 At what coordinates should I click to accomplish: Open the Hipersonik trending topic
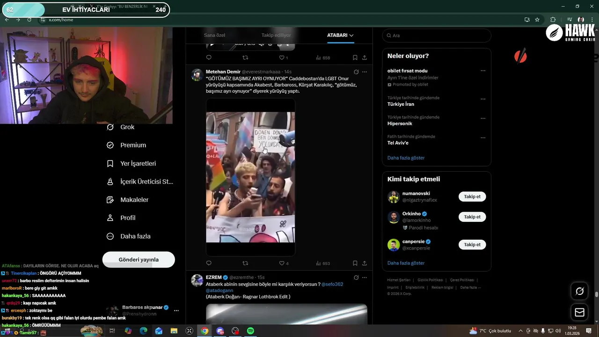[x=400, y=124]
